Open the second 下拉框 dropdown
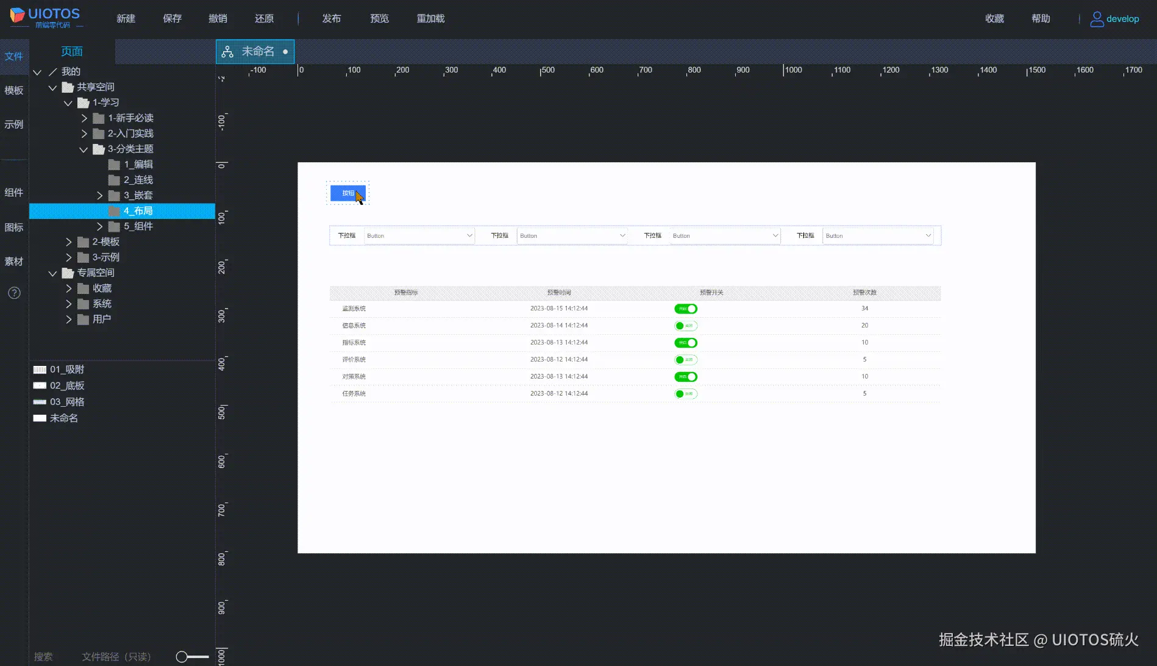The height and width of the screenshot is (666, 1157). [x=572, y=236]
